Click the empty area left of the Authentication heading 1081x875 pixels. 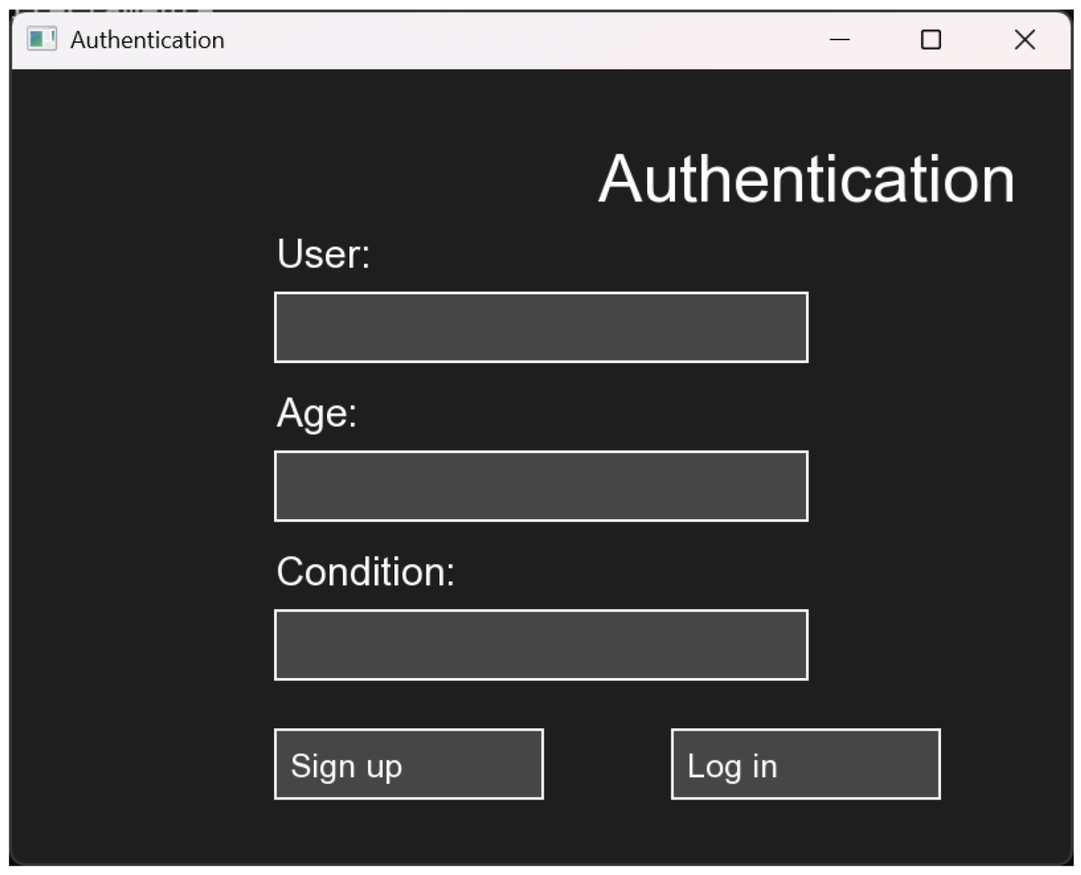(x=375, y=180)
